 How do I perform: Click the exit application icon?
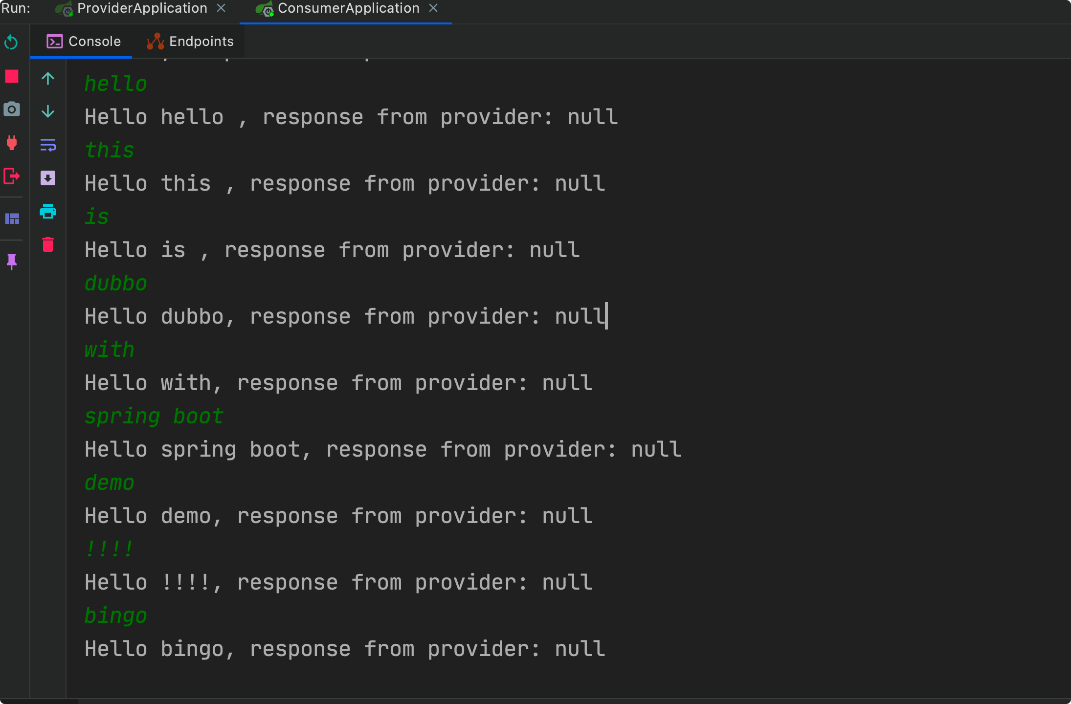12,176
